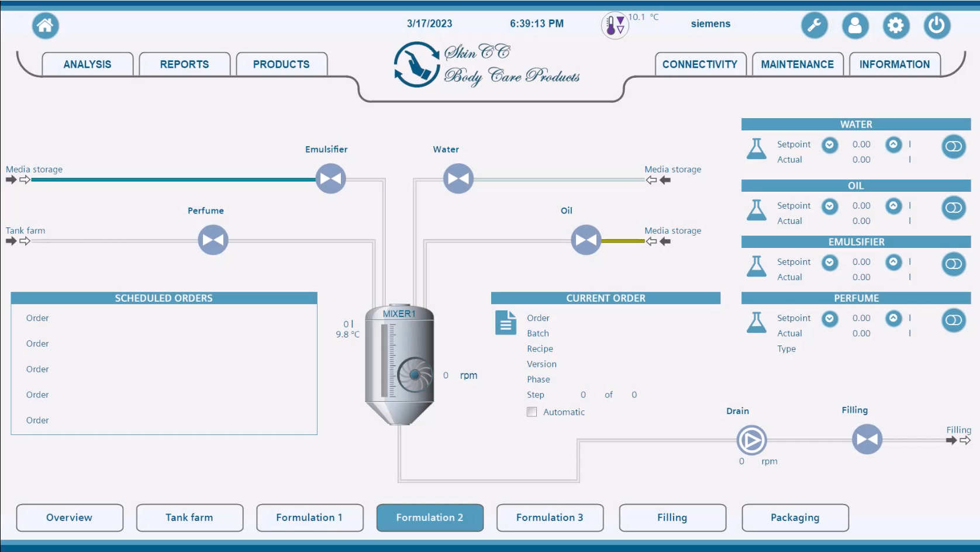Increase the Oil setpoint with up arrow
This screenshot has height=552, width=980.
point(893,206)
